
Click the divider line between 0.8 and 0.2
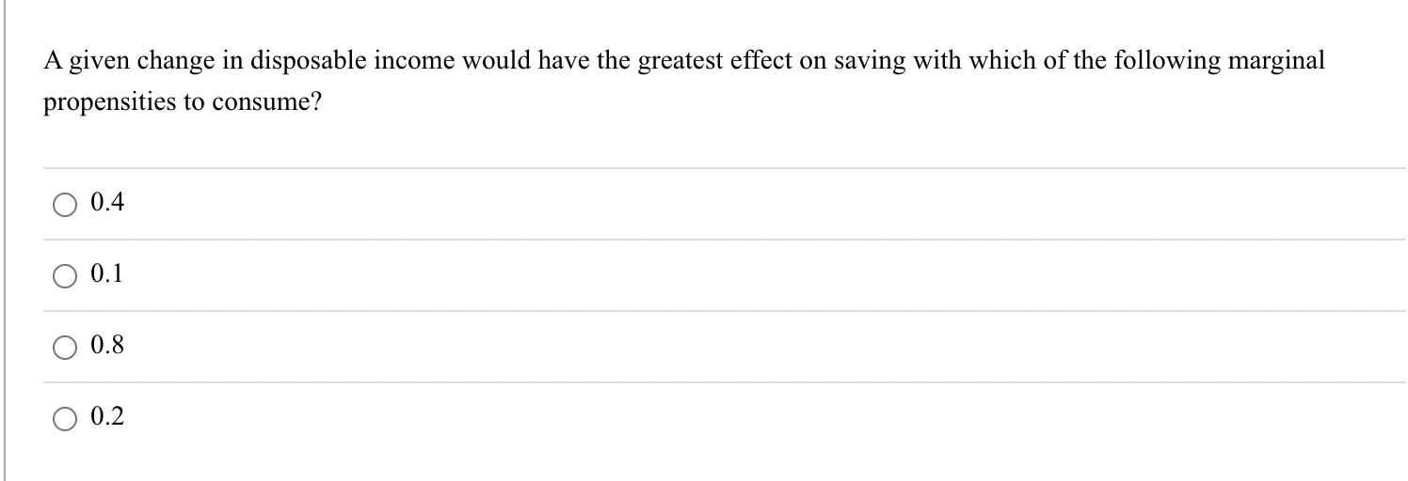pyautogui.click(x=725, y=382)
